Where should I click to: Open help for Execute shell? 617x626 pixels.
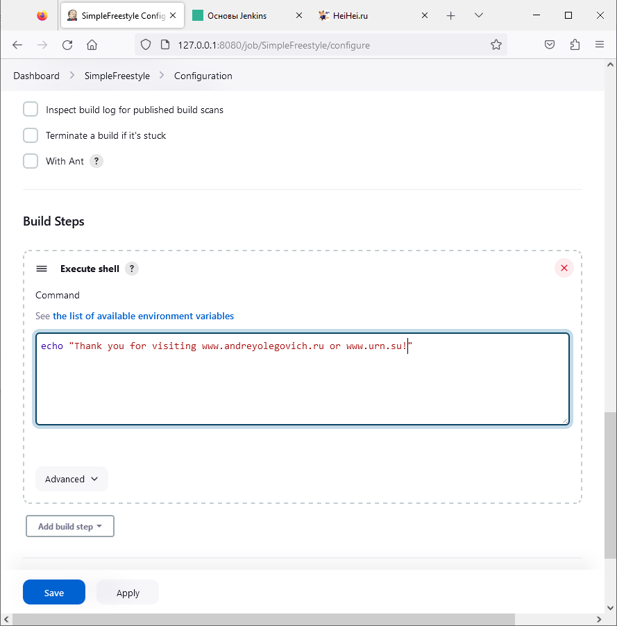132,269
